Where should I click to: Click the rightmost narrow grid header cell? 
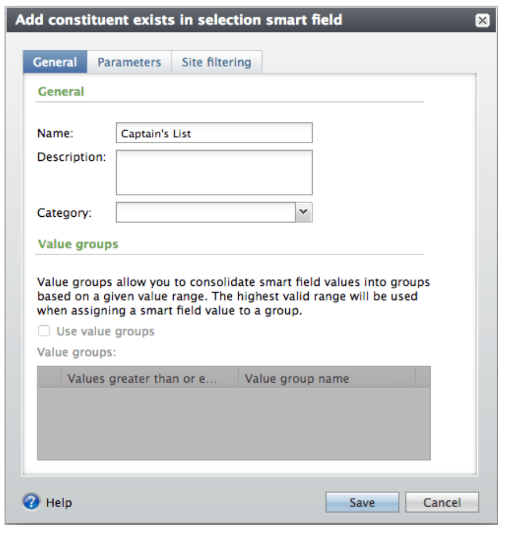tap(423, 377)
